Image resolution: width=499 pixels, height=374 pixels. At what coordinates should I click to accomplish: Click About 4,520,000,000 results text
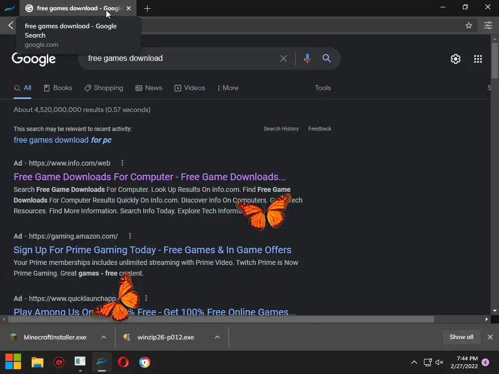coord(82,110)
